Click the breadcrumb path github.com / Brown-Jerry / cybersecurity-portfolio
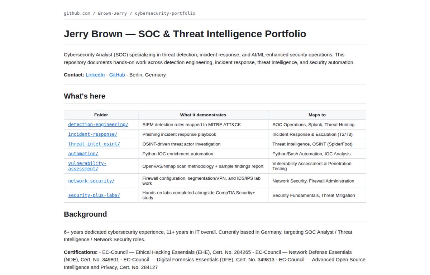The width and height of the screenshot is (430, 275). pos(129,13)
